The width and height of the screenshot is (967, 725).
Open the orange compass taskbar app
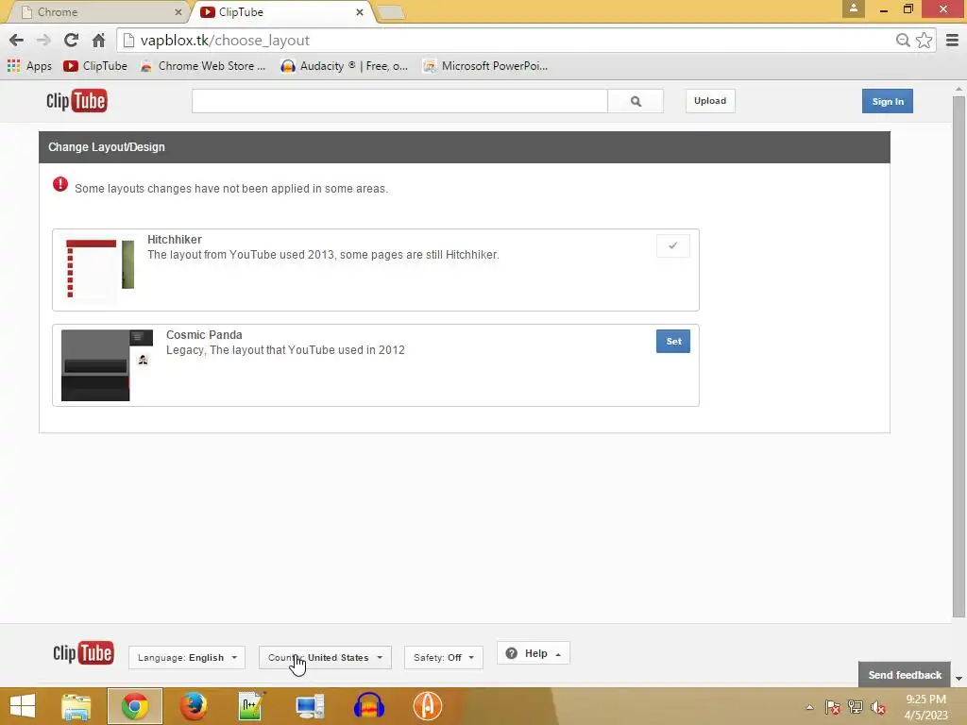pyautogui.click(x=428, y=706)
